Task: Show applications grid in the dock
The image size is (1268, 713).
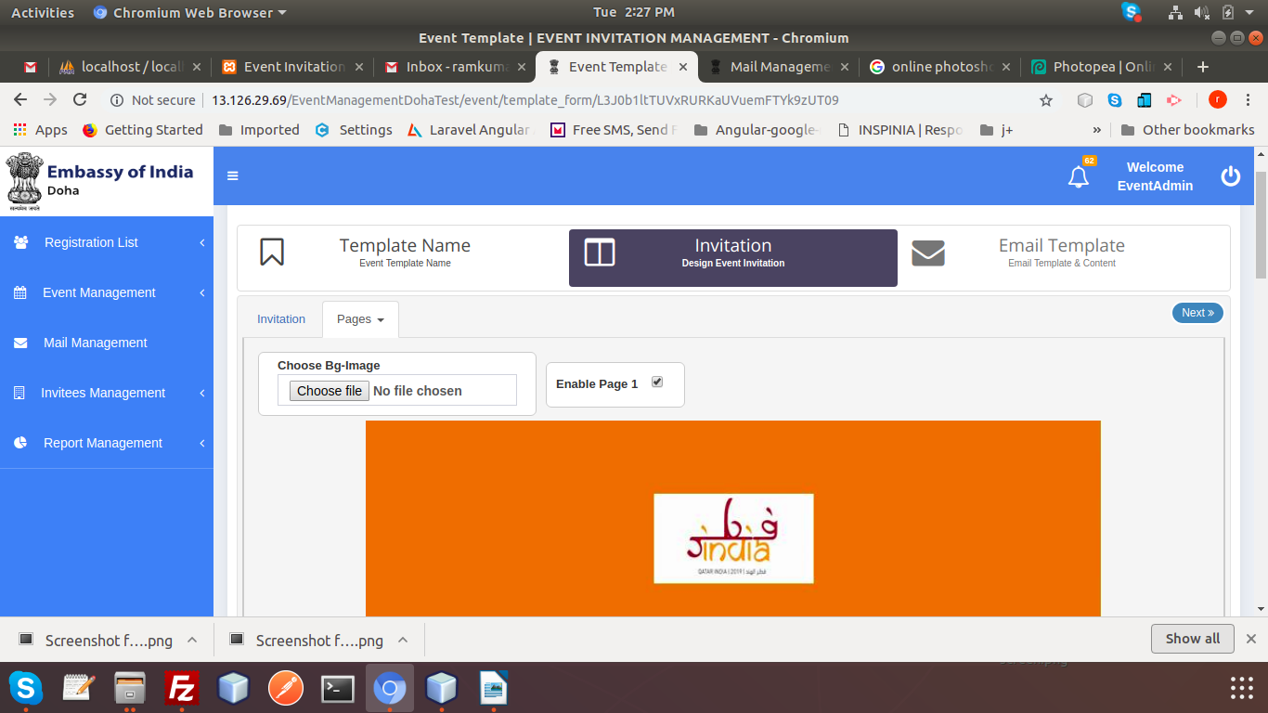Action: point(1241,688)
